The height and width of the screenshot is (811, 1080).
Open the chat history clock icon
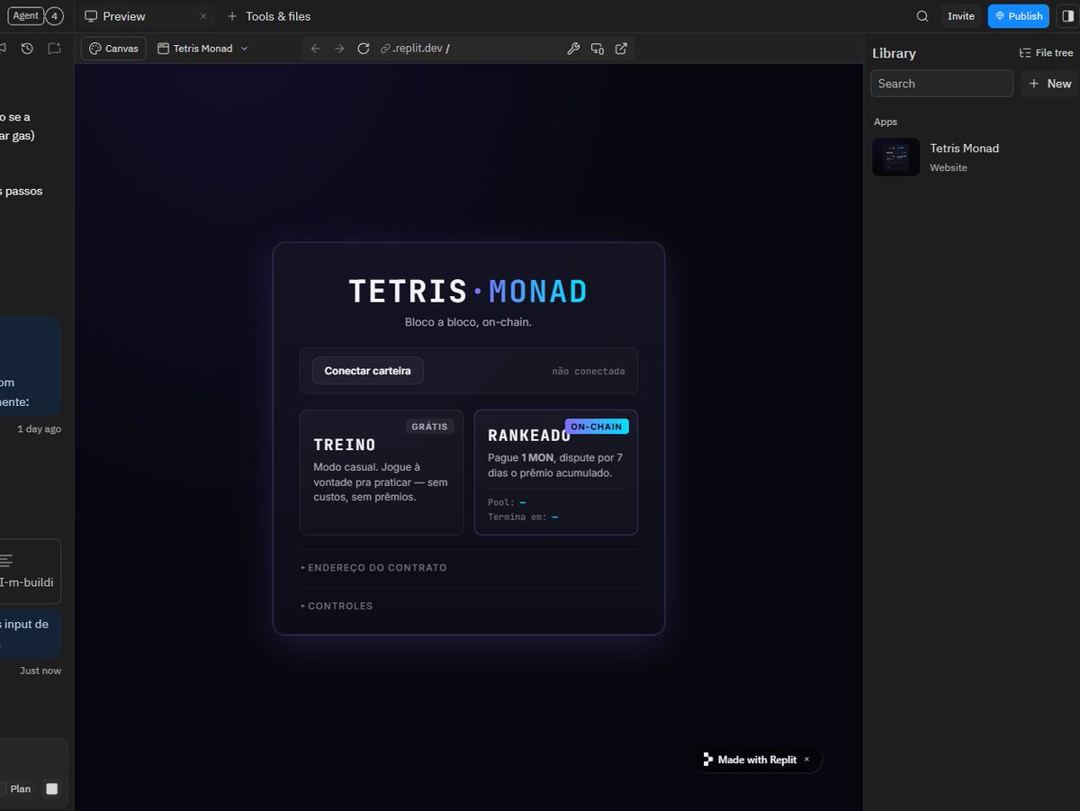[x=27, y=49]
